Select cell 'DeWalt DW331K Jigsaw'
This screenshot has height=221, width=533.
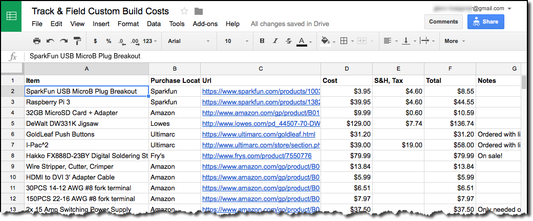coord(87,124)
